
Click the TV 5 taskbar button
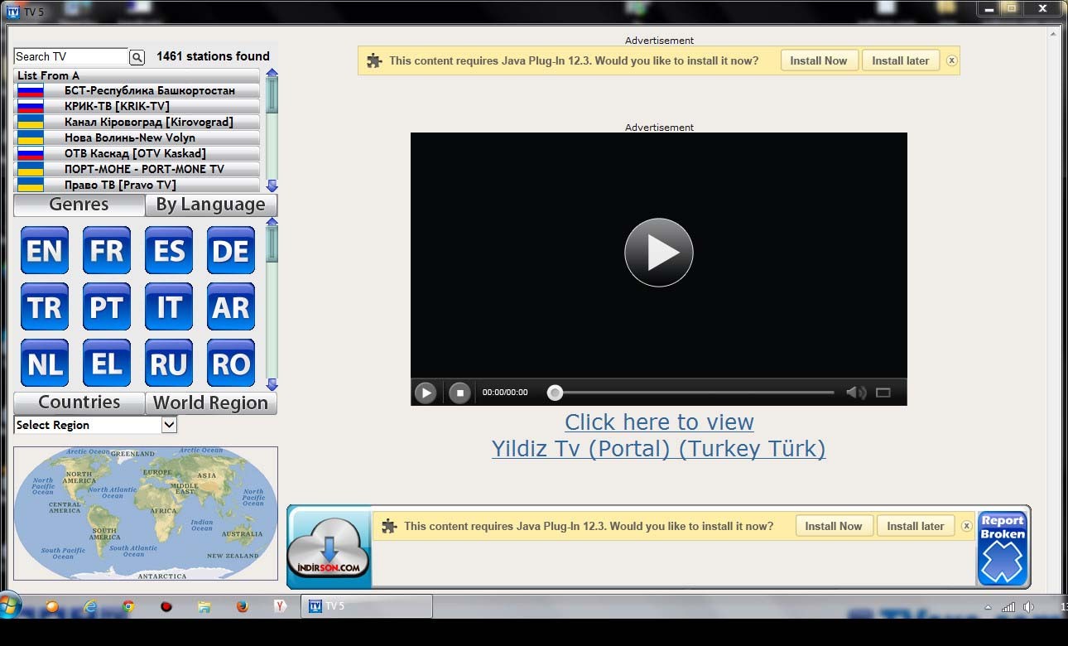pos(366,606)
